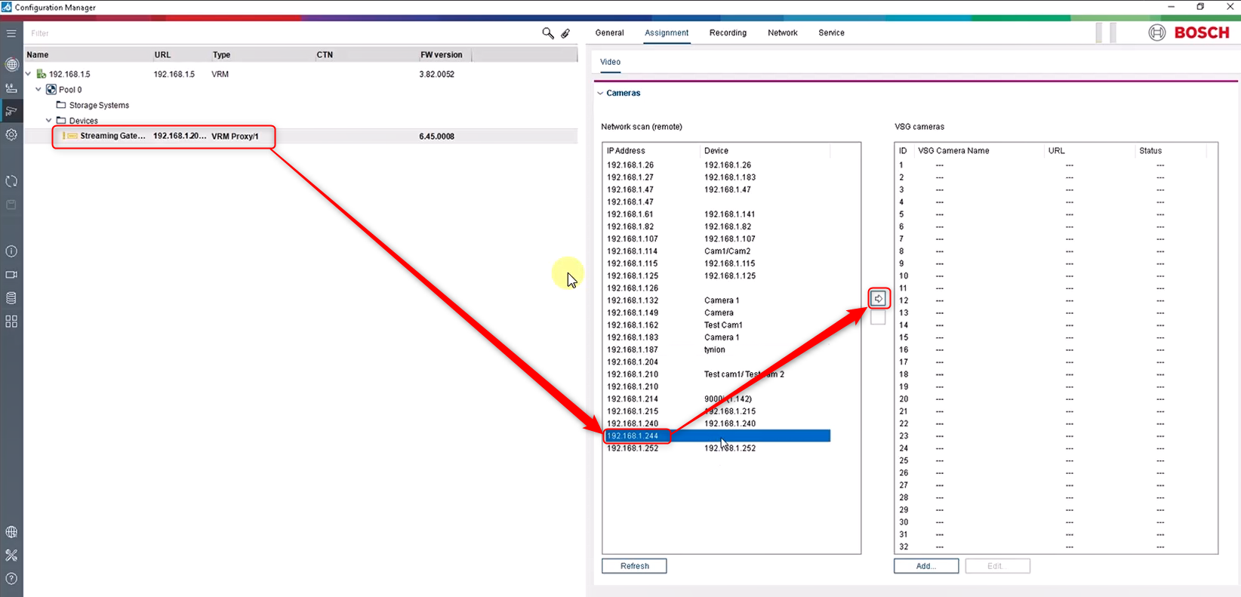Click into the Filter text field
The height and width of the screenshot is (597, 1241).
279,33
